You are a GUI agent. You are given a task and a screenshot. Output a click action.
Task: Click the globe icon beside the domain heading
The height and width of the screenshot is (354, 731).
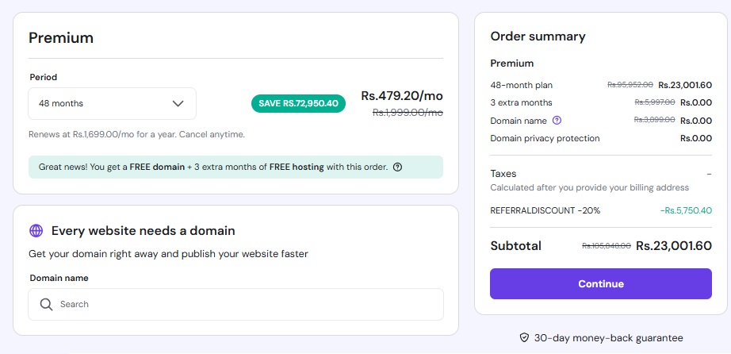[36, 231]
